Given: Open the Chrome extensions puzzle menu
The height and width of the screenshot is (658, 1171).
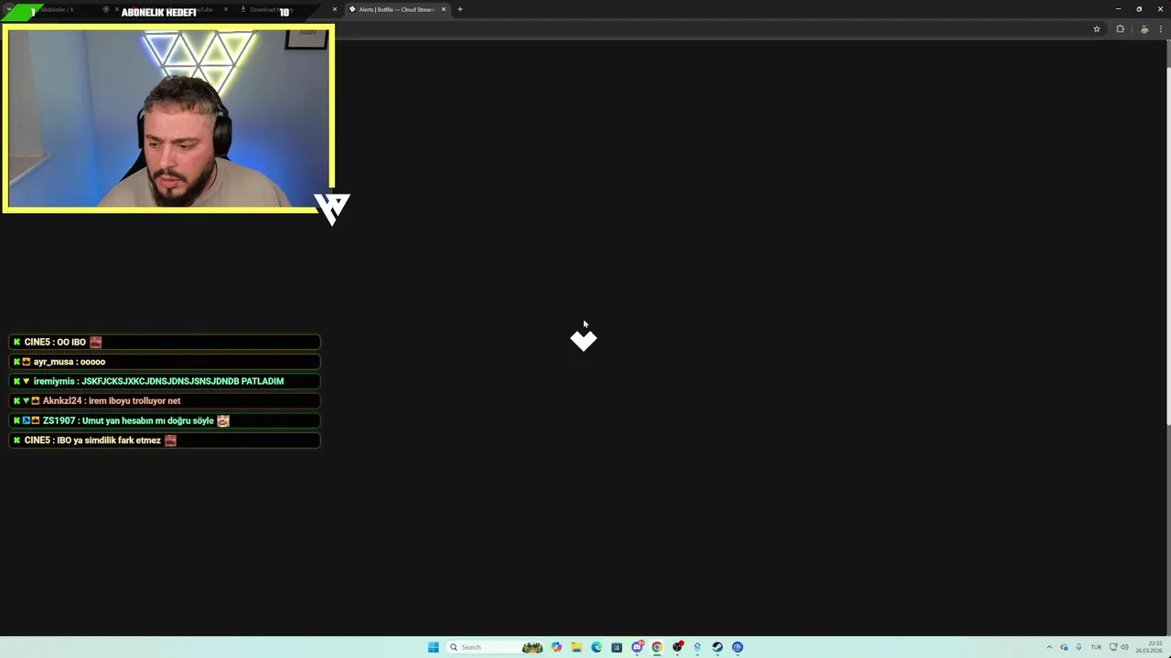Looking at the screenshot, I should pyautogui.click(x=1120, y=29).
